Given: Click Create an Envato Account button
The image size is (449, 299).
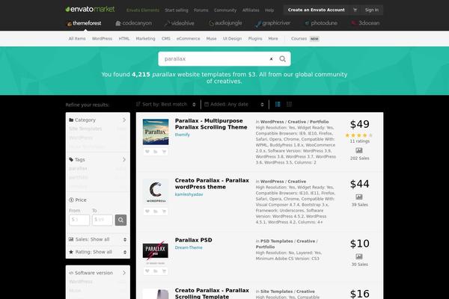Looking at the screenshot, I should 316,10.
